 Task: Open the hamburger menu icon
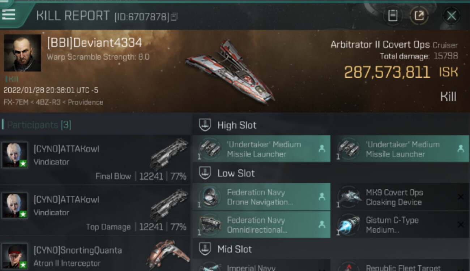(x=9, y=14)
